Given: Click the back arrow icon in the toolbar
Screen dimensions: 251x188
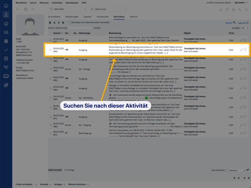Looking at the screenshot, I should click(x=33, y=9).
